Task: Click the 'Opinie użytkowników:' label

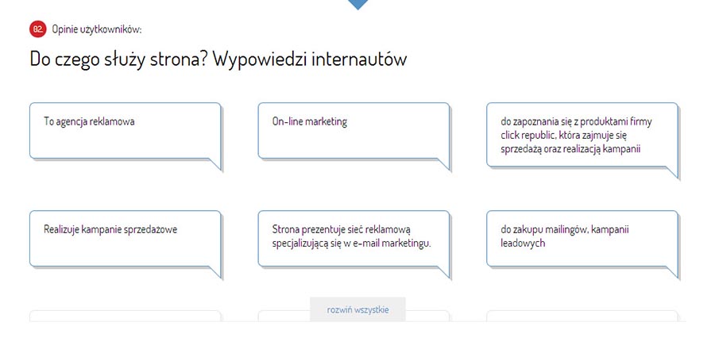Action: coord(96,29)
